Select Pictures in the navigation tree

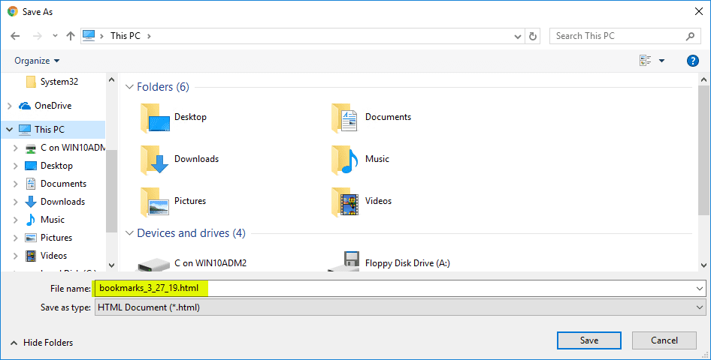49,238
